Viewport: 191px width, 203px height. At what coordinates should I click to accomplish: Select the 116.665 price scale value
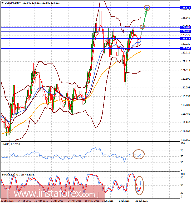pos(185,140)
